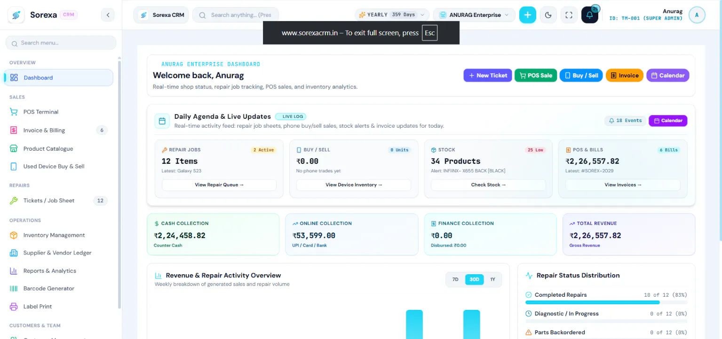Click the Sorexa logo in the sidebar
Screen dimensions: 722x339
[x=16, y=15]
